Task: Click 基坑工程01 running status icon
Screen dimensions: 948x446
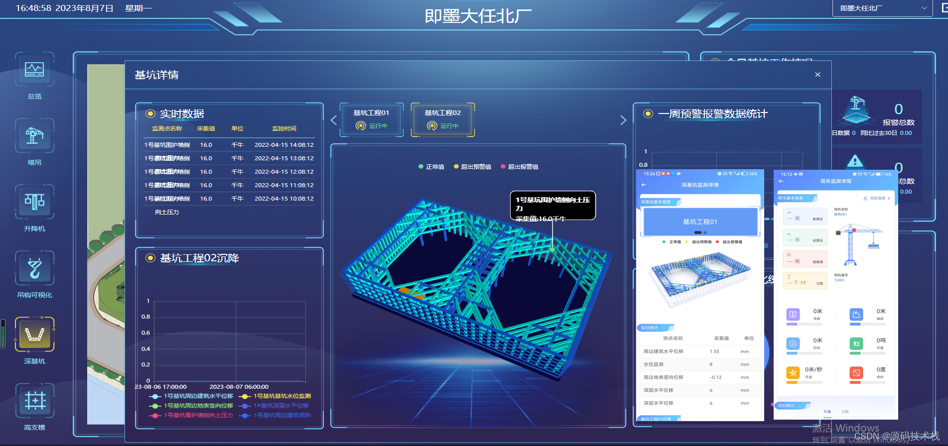Action: pyautogui.click(x=361, y=126)
